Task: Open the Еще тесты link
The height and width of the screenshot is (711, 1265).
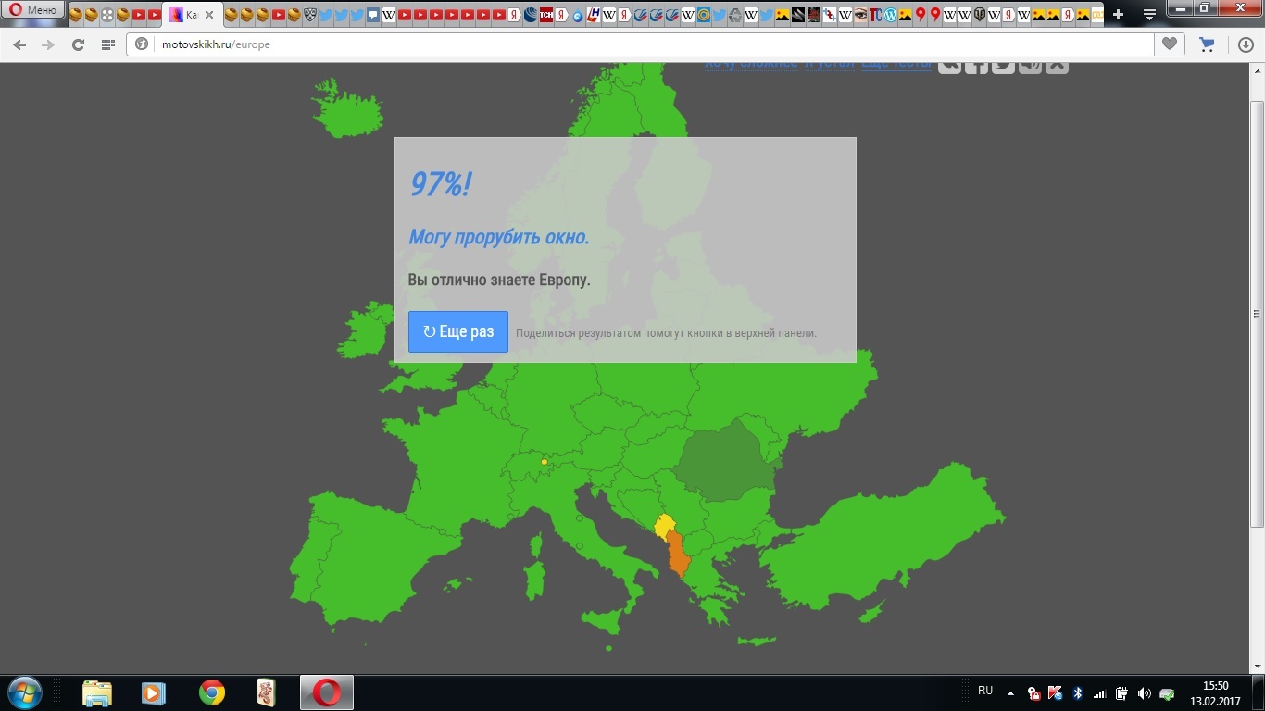Action: 896,64
